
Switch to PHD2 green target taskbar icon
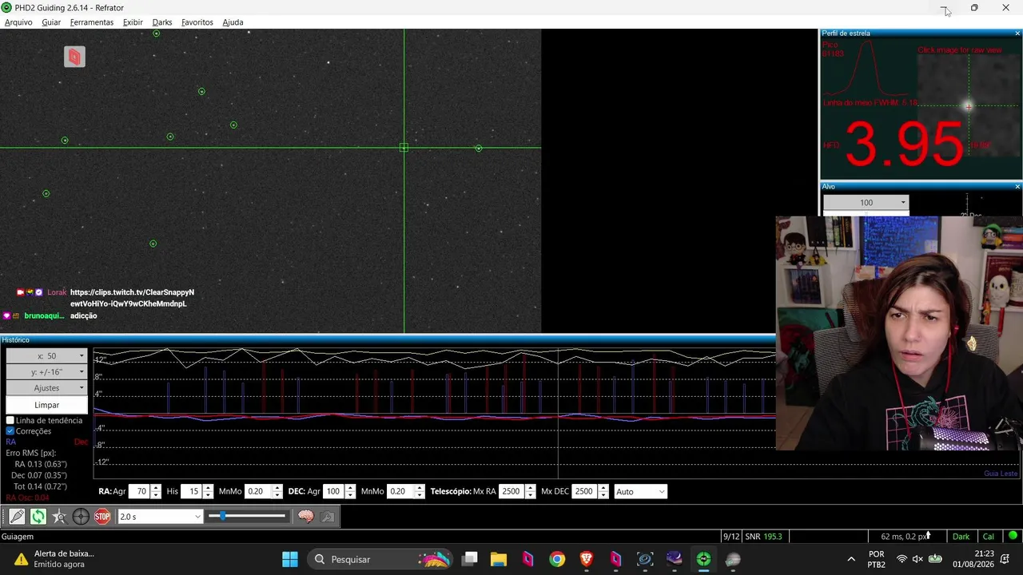[703, 559]
